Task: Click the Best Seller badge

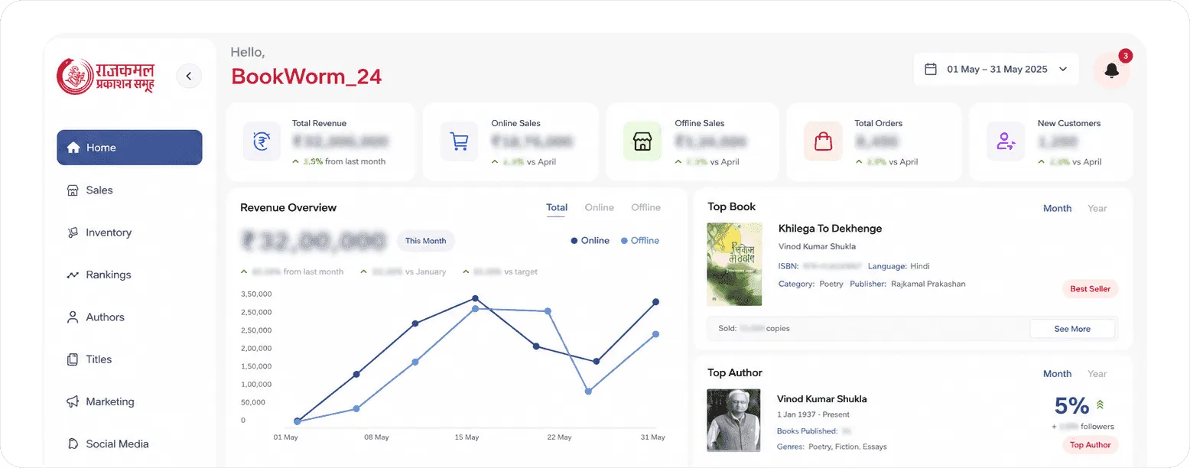Action: (1090, 289)
